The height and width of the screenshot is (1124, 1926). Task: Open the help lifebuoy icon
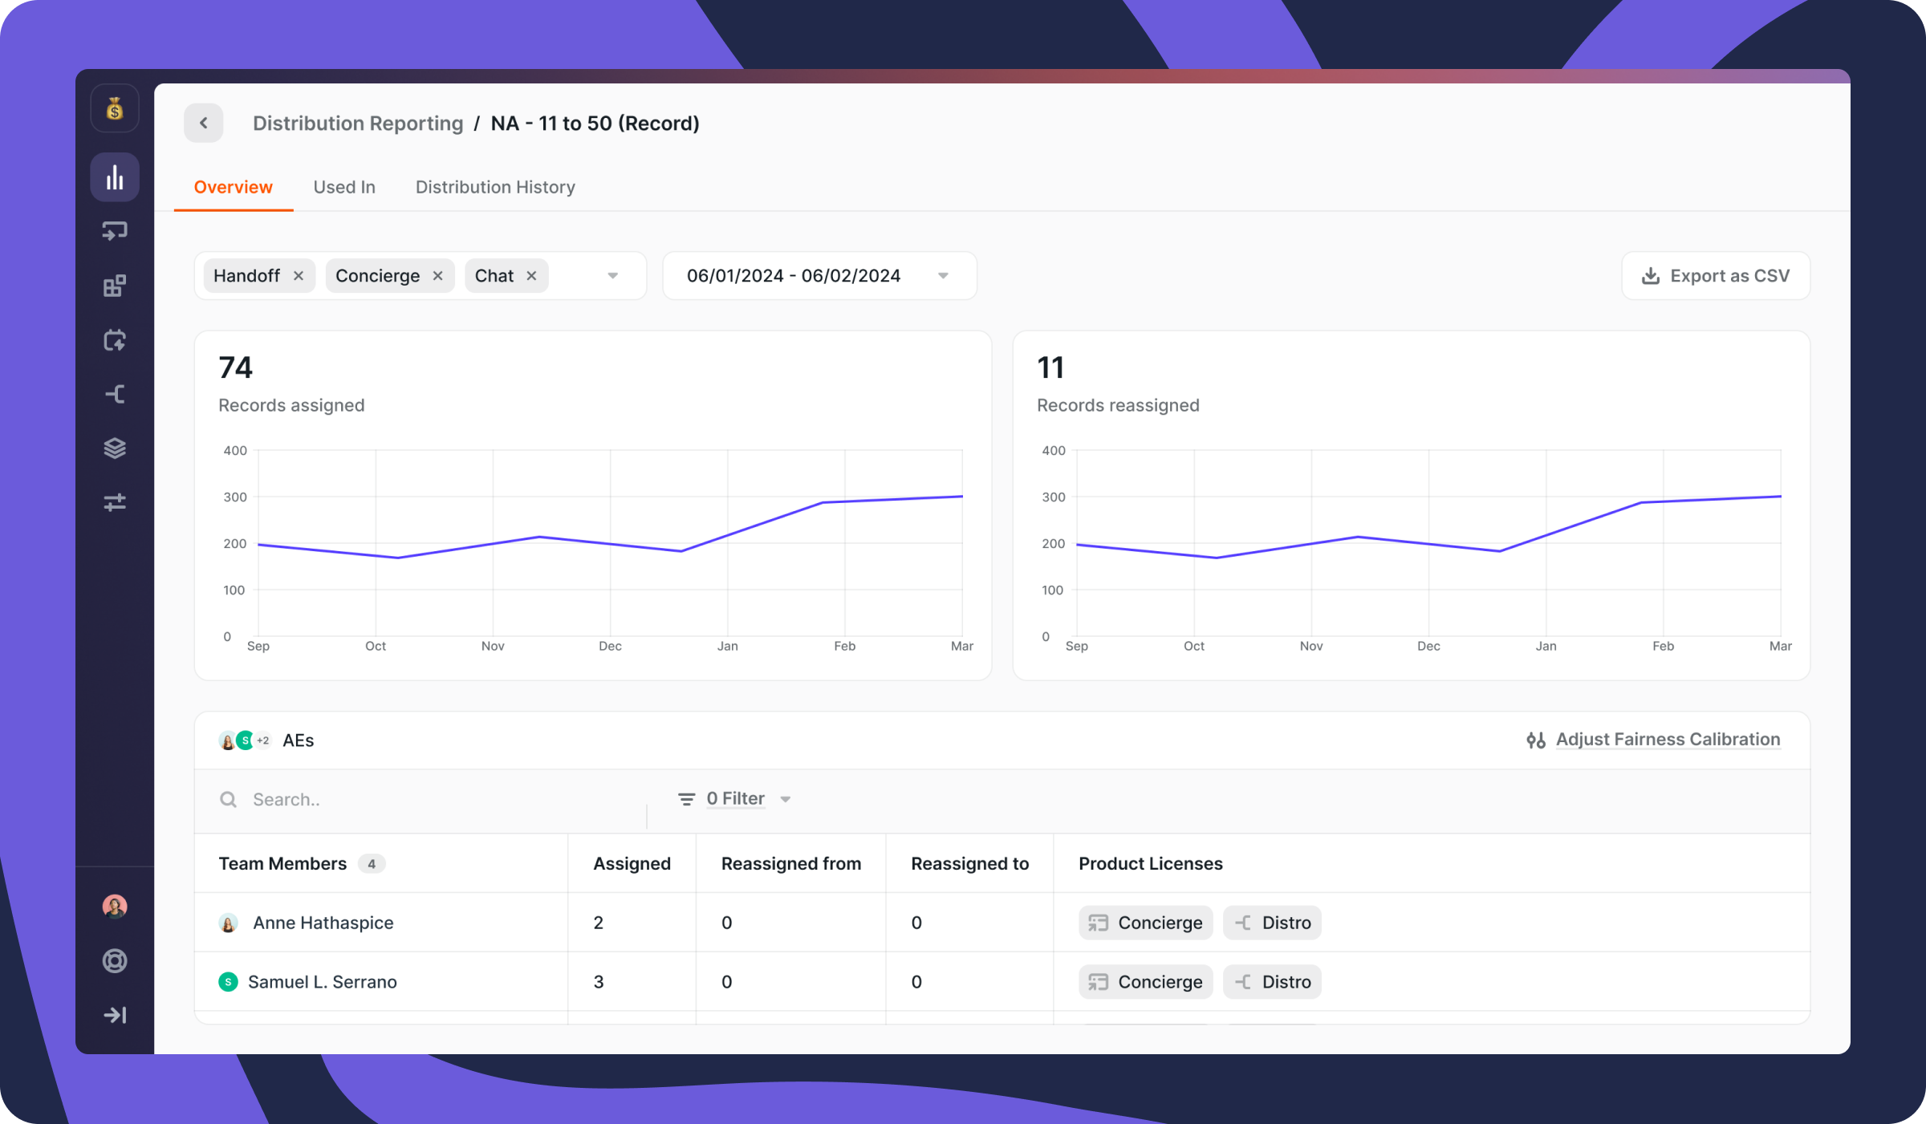tap(115, 961)
